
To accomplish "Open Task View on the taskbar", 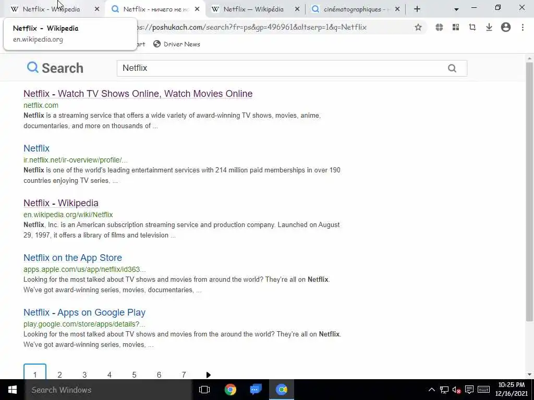I will pyautogui.click(x=204, y=390).
